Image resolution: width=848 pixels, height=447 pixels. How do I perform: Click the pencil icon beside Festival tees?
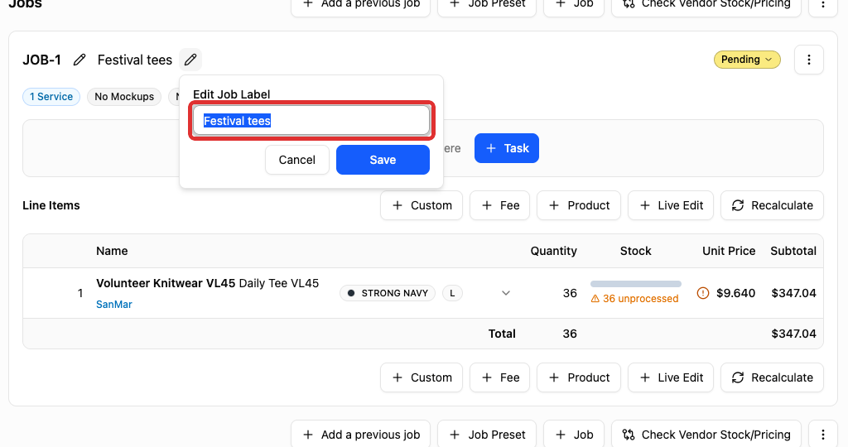(190, 60)
